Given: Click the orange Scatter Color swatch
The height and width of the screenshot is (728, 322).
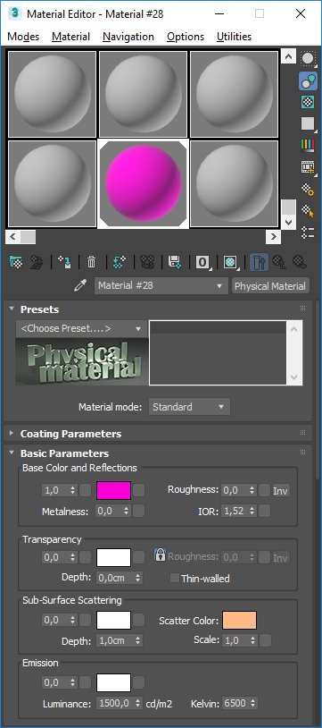Looking at the screenshot, I should [x=240, y=621].
